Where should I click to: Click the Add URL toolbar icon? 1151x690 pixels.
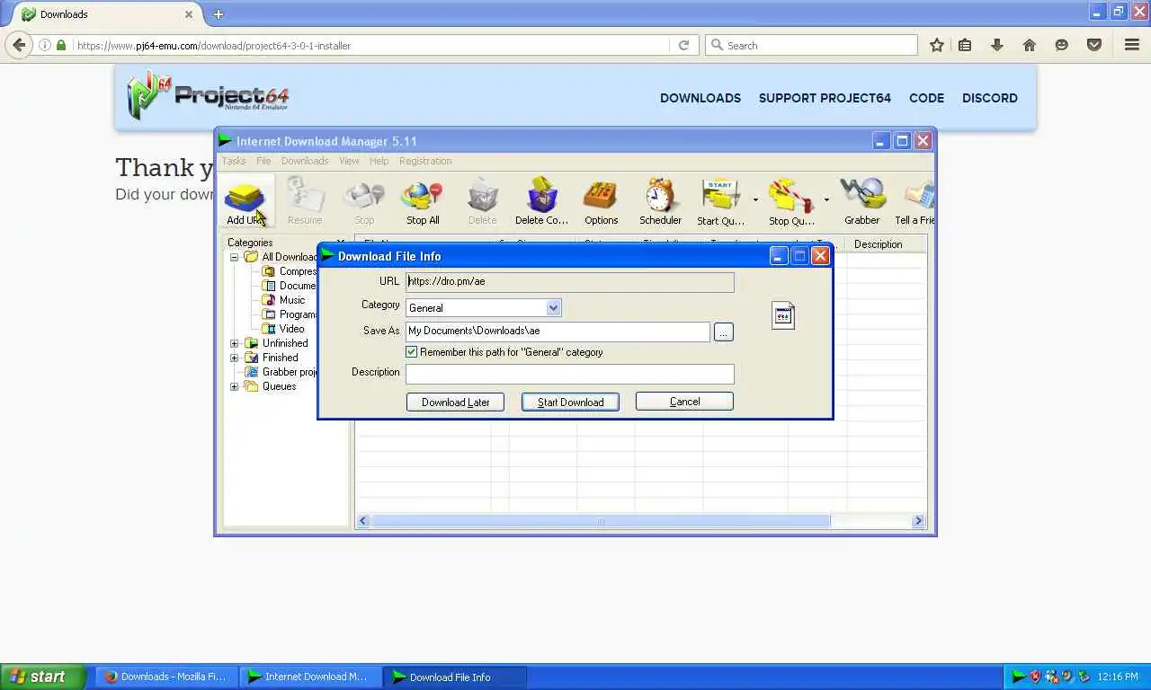point(245,201)
